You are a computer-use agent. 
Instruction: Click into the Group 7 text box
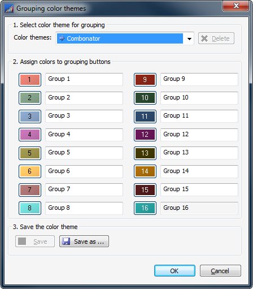[84, 189]
